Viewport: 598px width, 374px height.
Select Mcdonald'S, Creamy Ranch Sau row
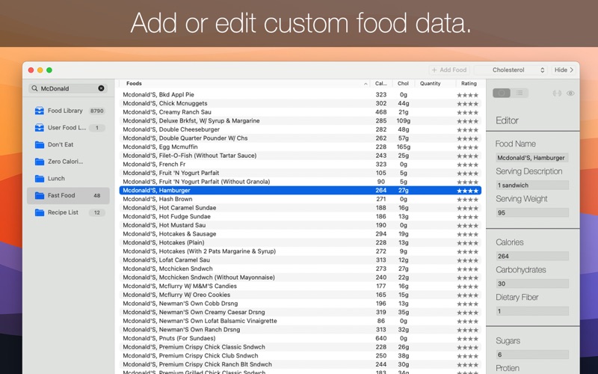tap(300, 112)
